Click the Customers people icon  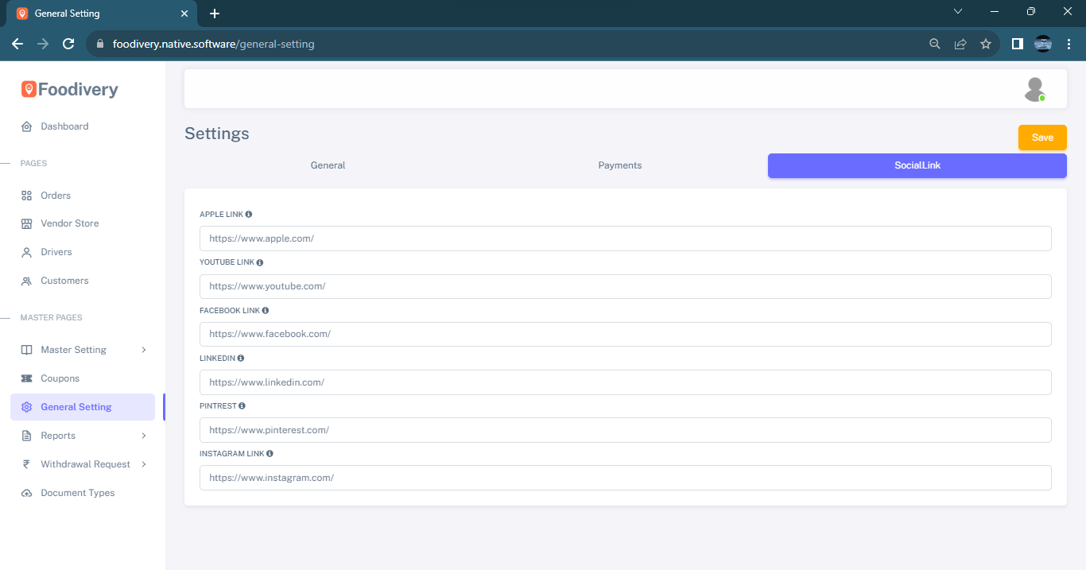[26, 281]
